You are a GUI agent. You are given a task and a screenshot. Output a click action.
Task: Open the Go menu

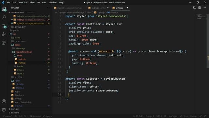[x=38, y=2]
